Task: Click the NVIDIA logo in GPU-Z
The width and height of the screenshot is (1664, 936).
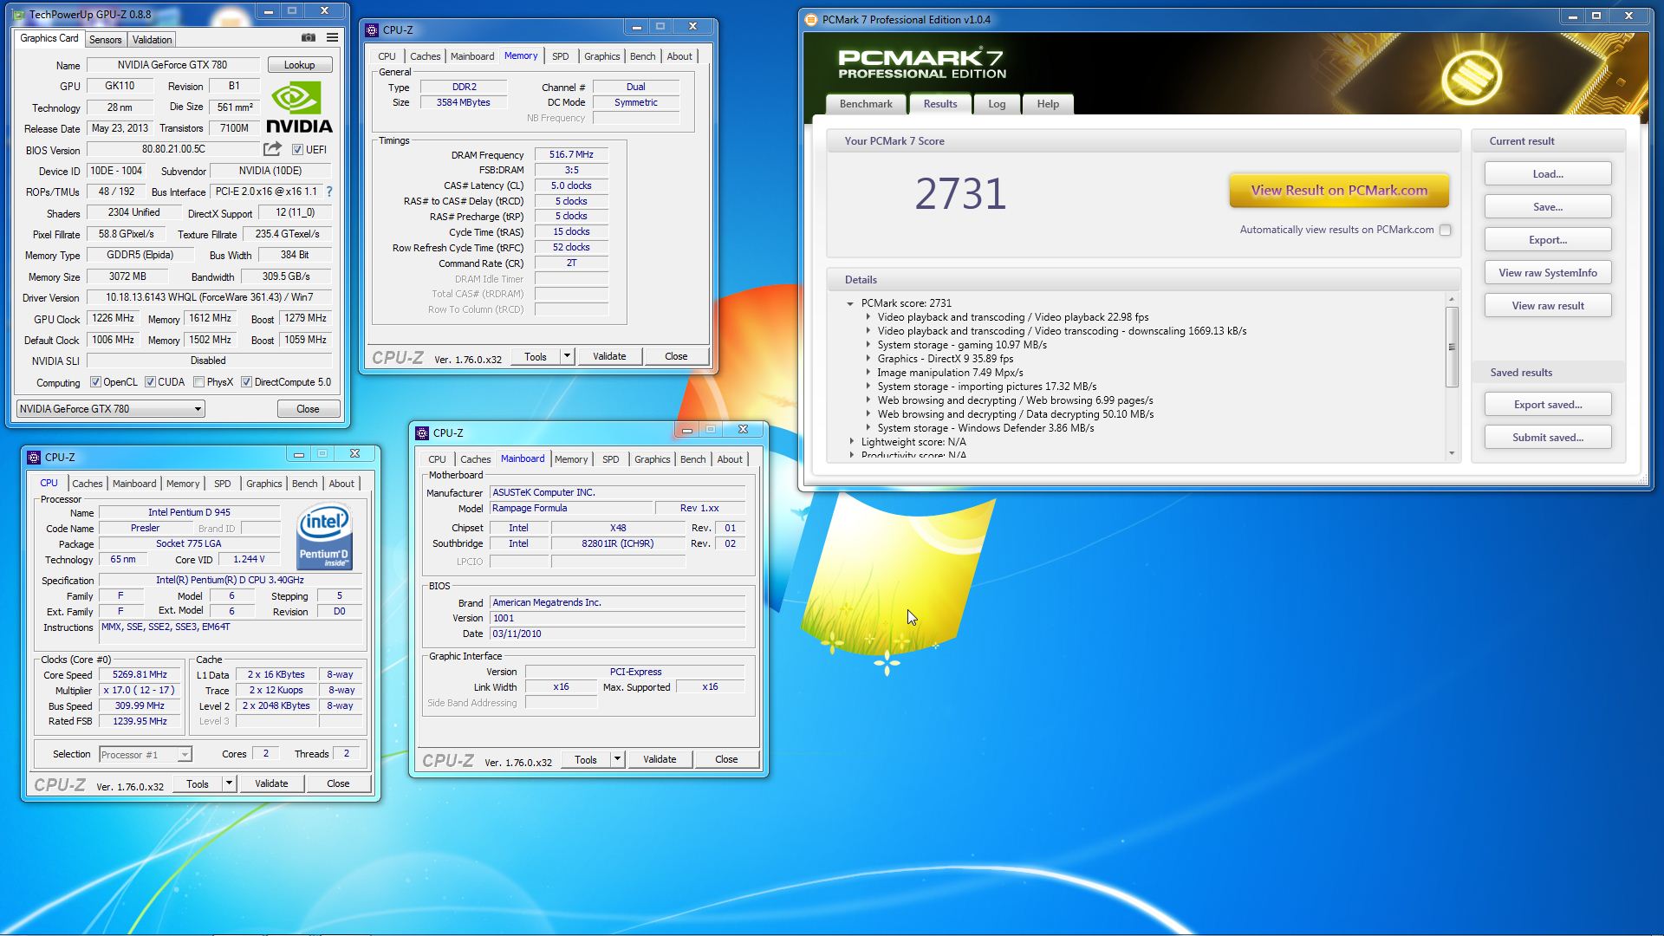Action: [298, 107]
